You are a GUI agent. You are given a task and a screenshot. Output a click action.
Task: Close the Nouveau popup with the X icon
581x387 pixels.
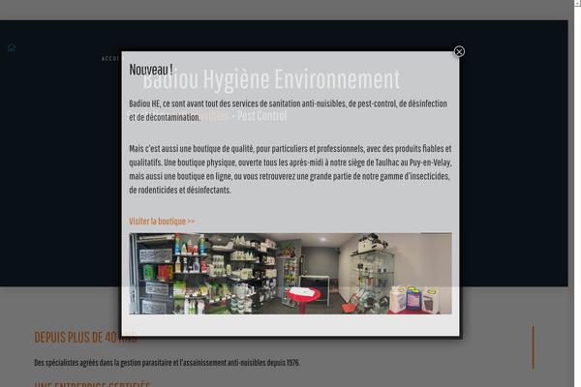click(459, 51)
